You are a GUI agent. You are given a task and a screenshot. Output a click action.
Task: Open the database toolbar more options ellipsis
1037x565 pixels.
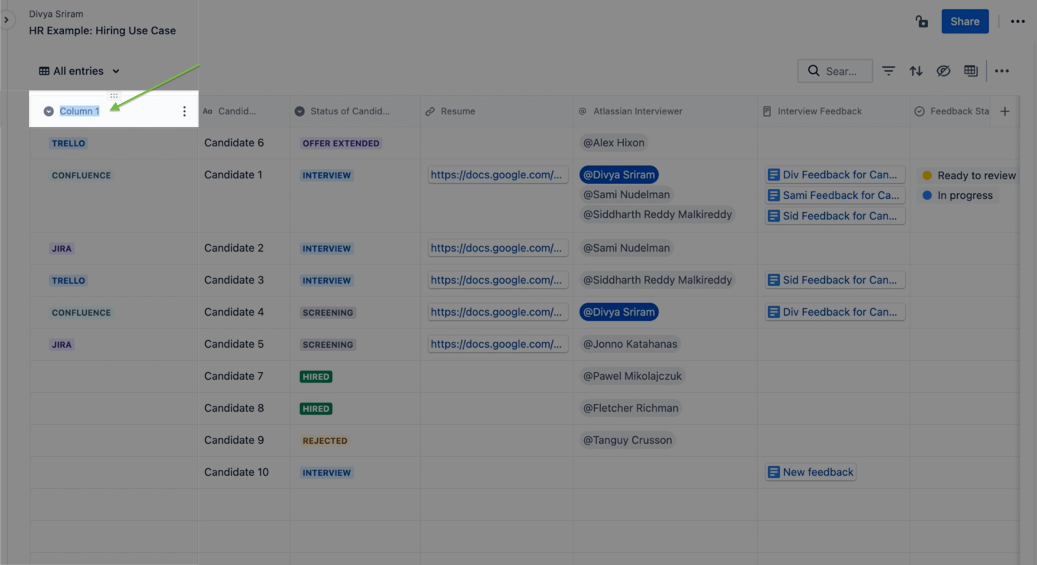1002,71
